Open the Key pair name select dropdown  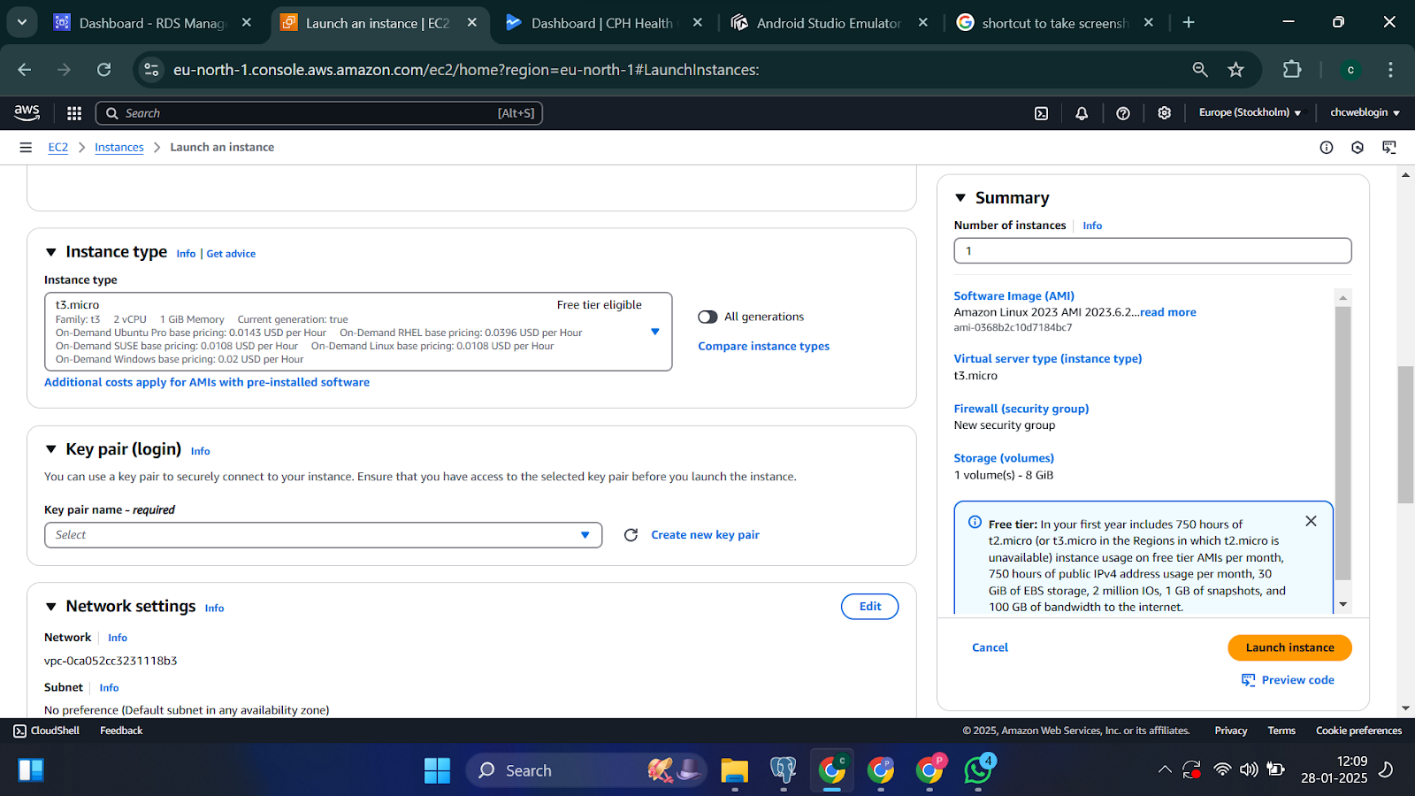(x=323, y=535)
